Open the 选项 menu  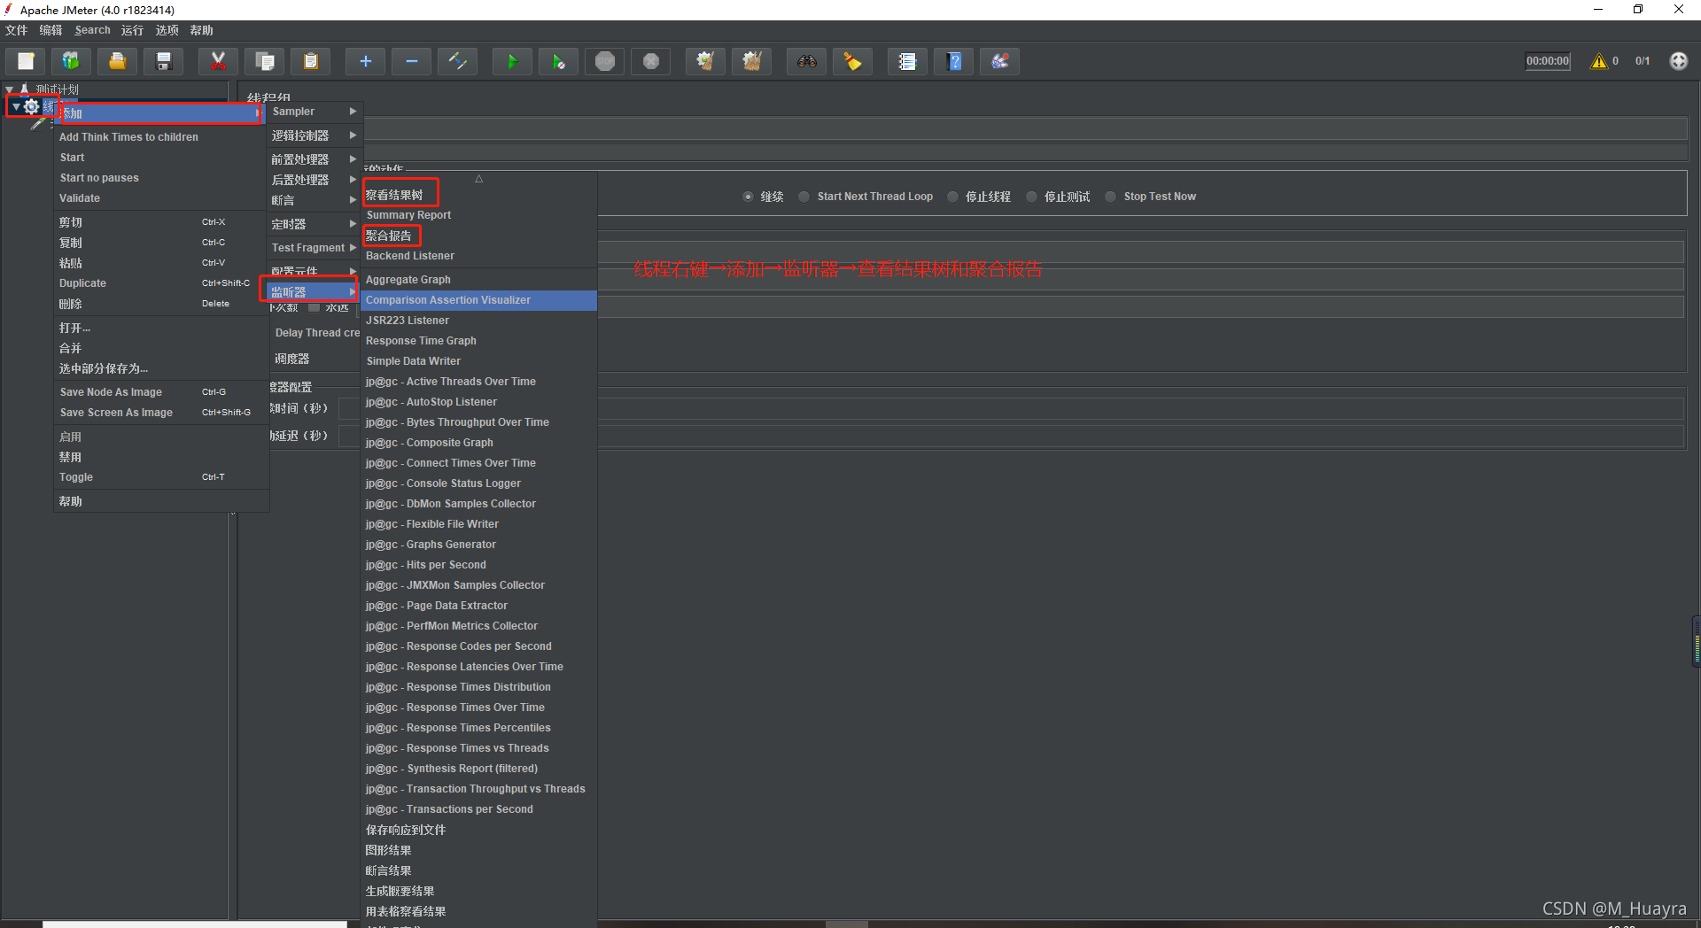click(167, 30)
